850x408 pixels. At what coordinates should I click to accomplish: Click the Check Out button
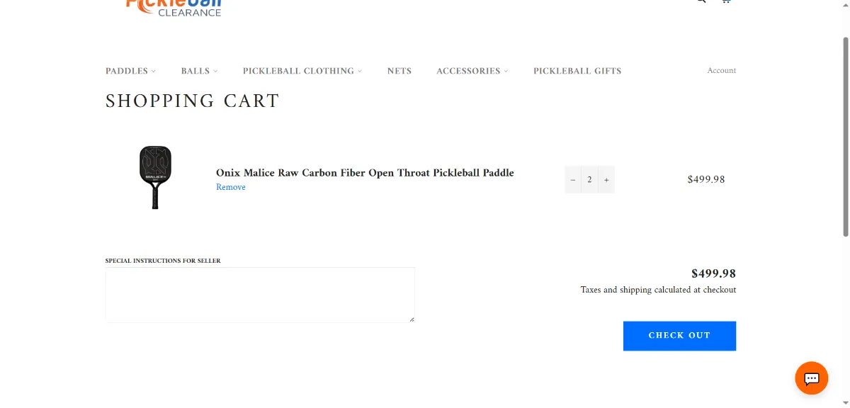coord(679,336)
